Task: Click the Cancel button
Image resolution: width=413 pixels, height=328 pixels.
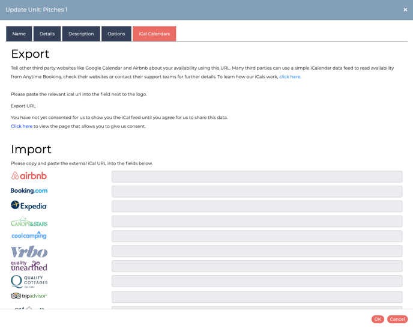Action: point(397,320)
